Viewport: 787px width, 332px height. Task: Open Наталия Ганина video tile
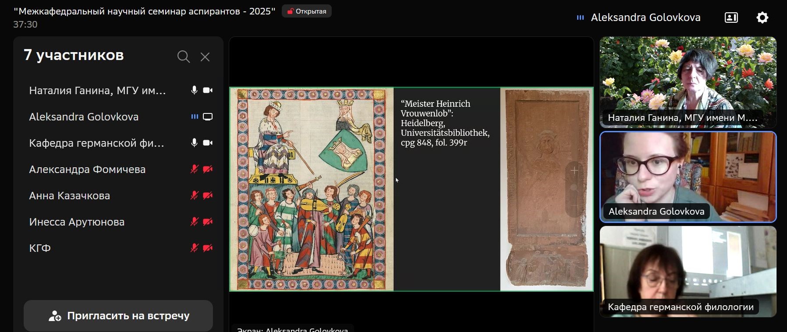(688, 82)
